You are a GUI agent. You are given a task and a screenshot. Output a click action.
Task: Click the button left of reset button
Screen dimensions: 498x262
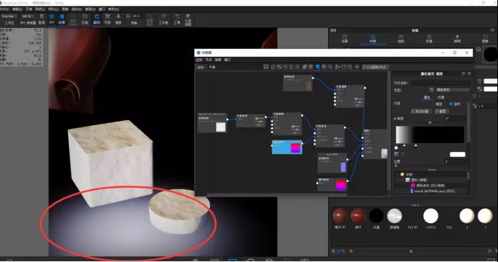coord(422,111)
